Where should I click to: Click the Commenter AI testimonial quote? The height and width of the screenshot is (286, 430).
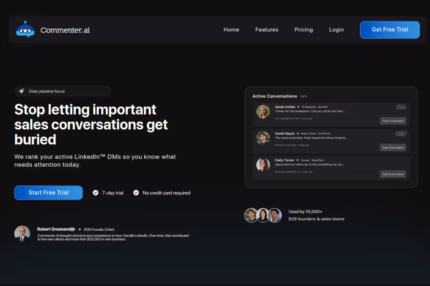click(x=113, y=237)
